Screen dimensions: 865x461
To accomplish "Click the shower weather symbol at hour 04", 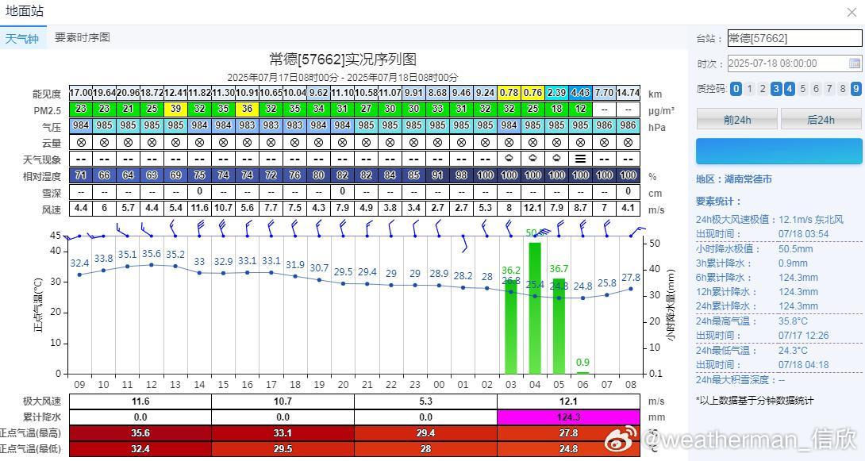I will pyautogui.click(x=533, y=158).
